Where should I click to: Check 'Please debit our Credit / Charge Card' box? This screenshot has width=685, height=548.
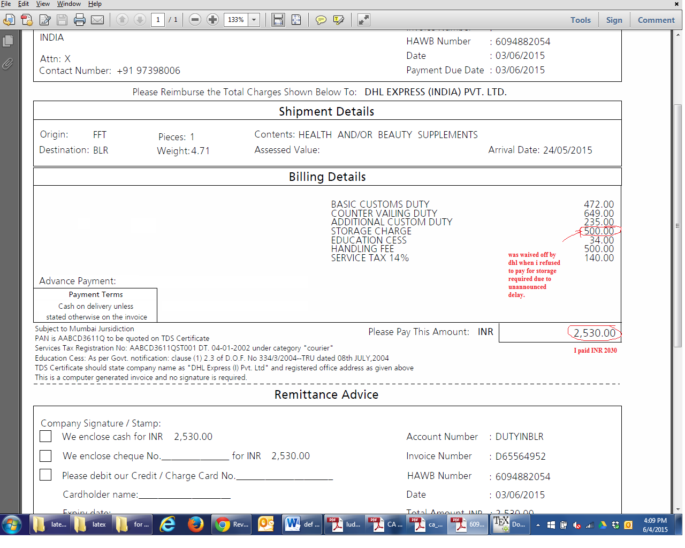coord(46,475)
